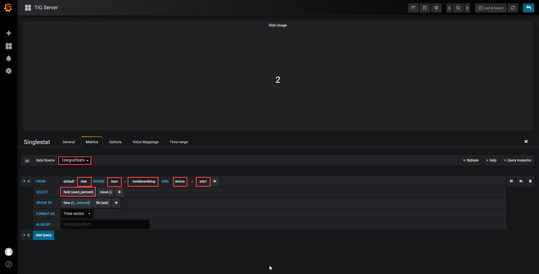This screenshot has height=274, width=539.
Task: Open query A hamburger options menu
Action: [511, 181]
